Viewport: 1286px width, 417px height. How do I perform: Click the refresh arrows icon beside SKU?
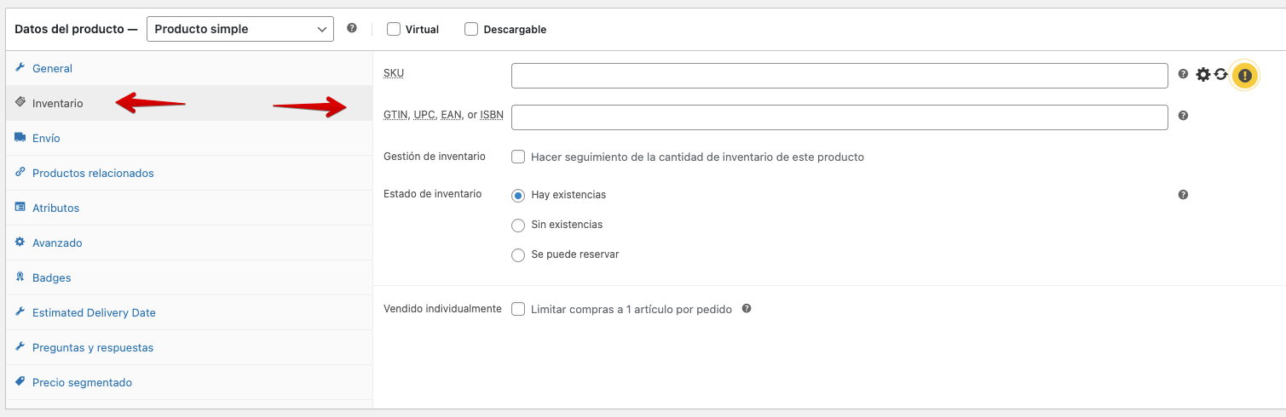1220,74
